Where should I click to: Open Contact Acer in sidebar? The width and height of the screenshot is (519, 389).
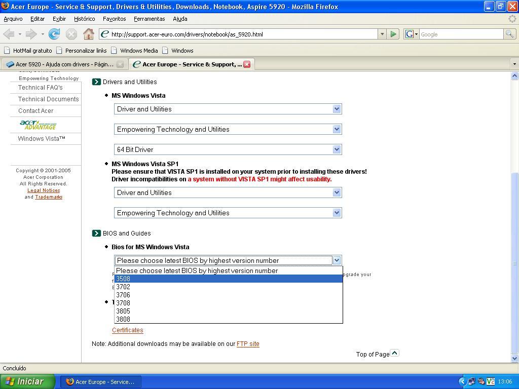[36, 110]
